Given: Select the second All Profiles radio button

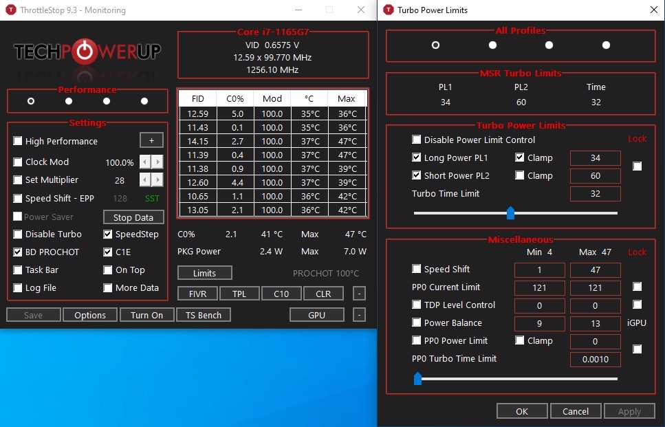Looking at the screenshot, I should coord(492,45).
